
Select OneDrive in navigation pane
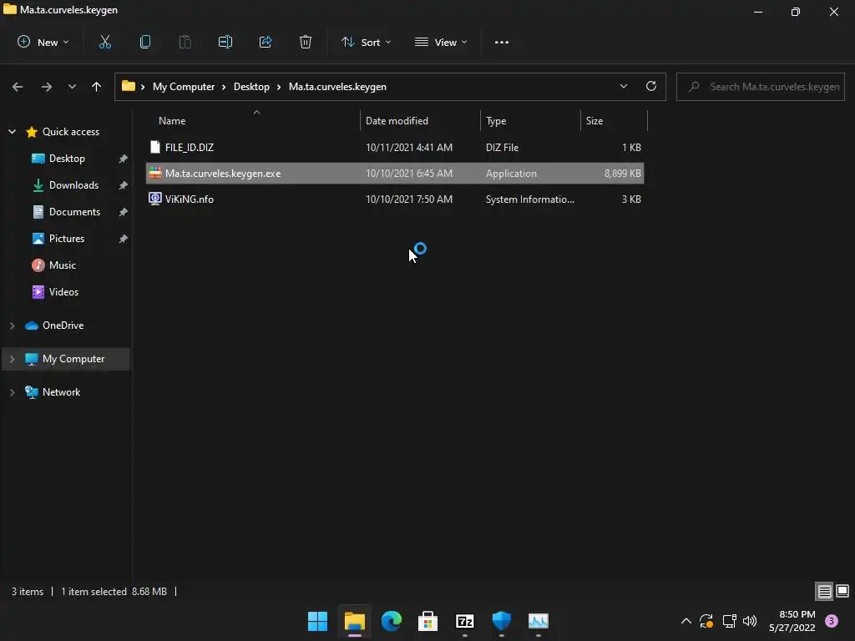point(63,326)
